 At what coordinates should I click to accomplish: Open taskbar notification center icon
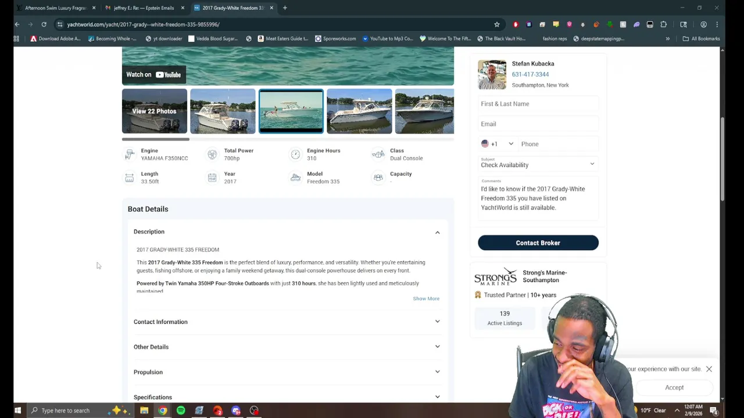(x=713, y=410)
